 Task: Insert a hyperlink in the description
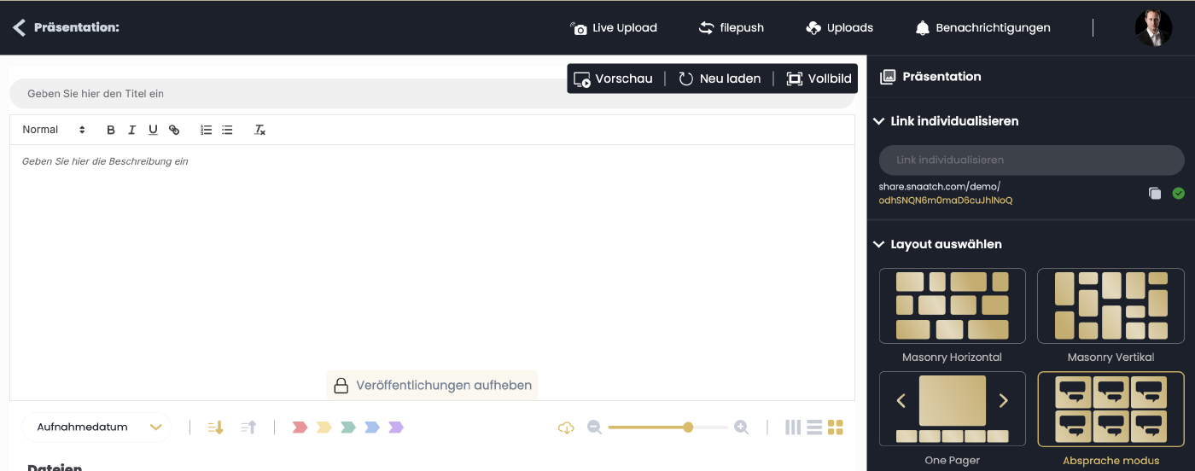(174, 131)
